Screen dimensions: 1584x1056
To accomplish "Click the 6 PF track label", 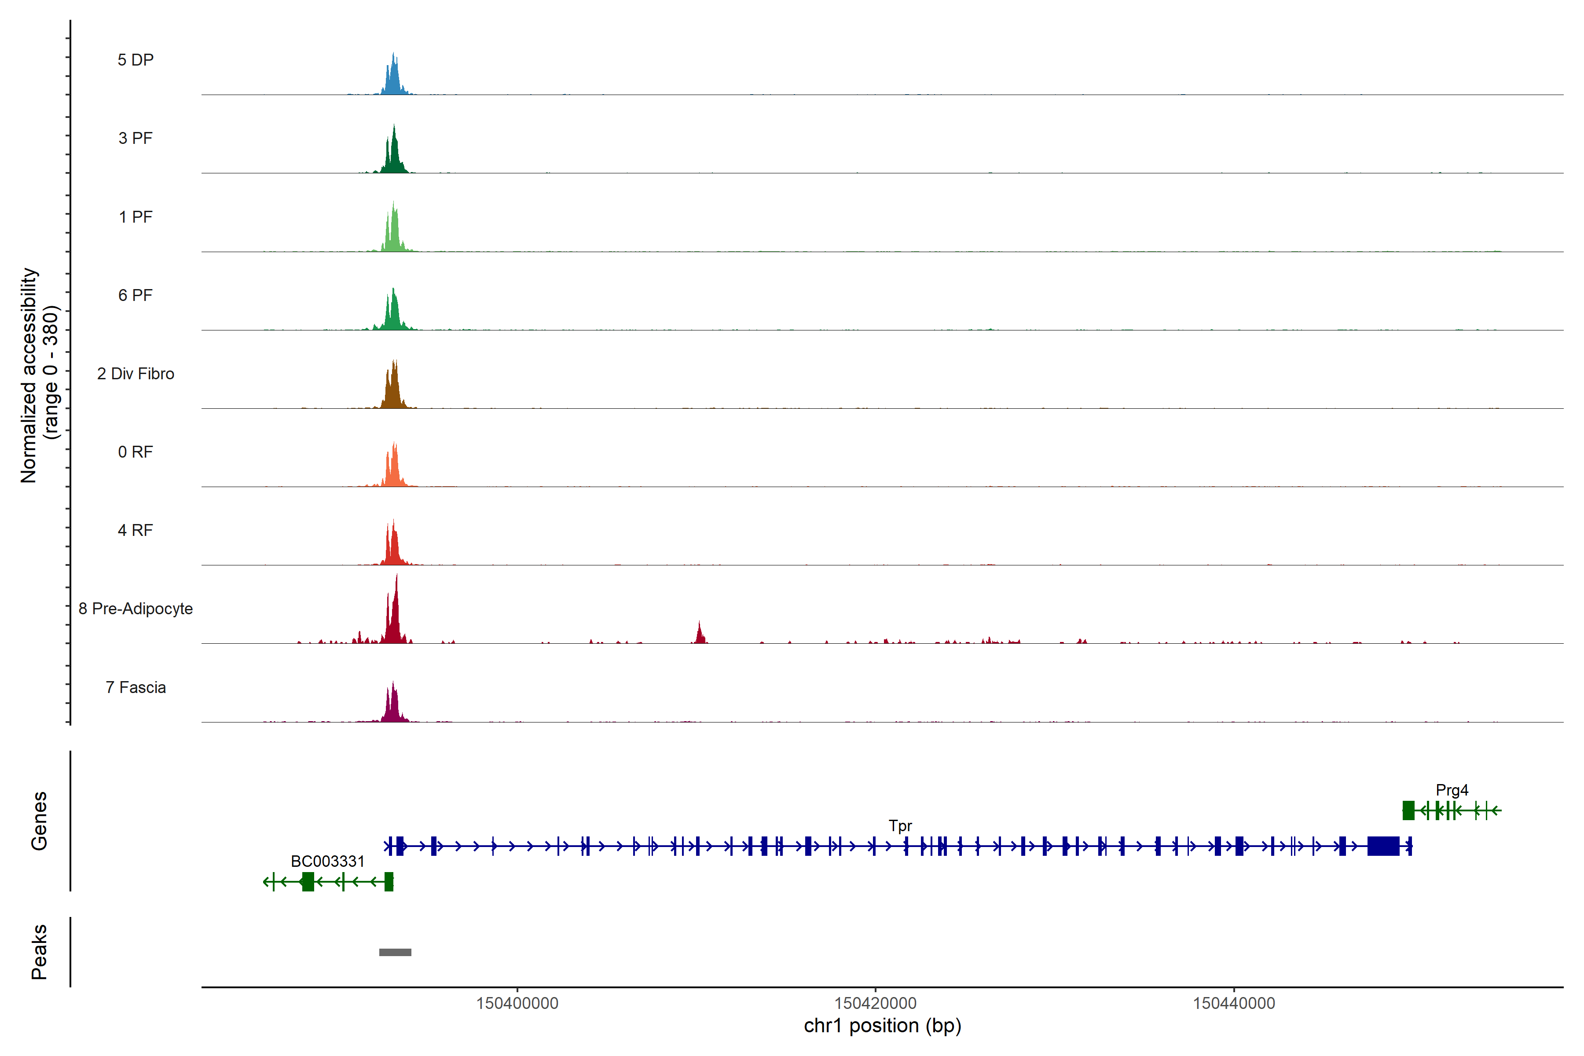I will click(x=136, y=295).
